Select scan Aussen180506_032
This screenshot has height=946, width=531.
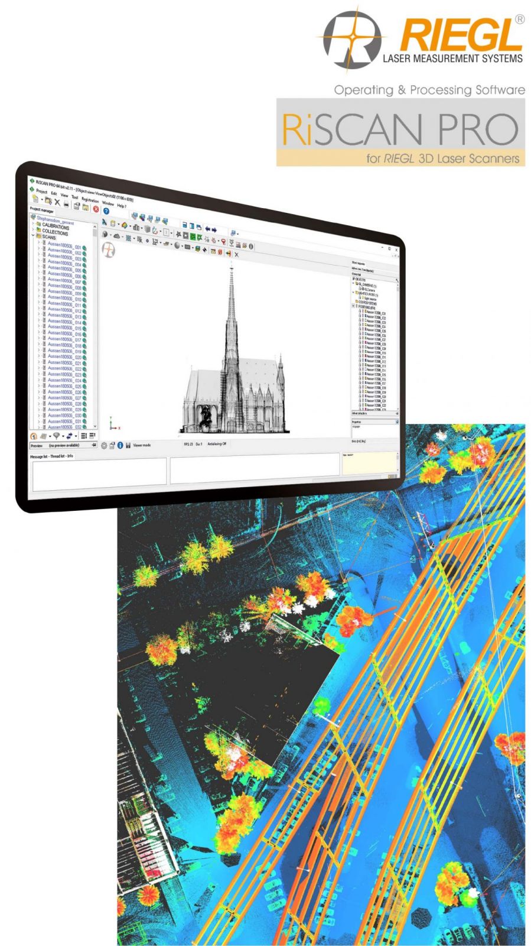coord(64,427)
